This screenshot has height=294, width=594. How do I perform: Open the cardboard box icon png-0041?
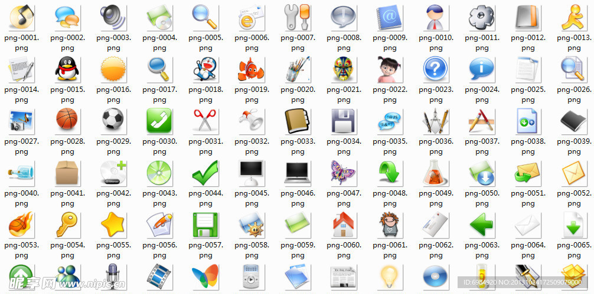point(67,173)
